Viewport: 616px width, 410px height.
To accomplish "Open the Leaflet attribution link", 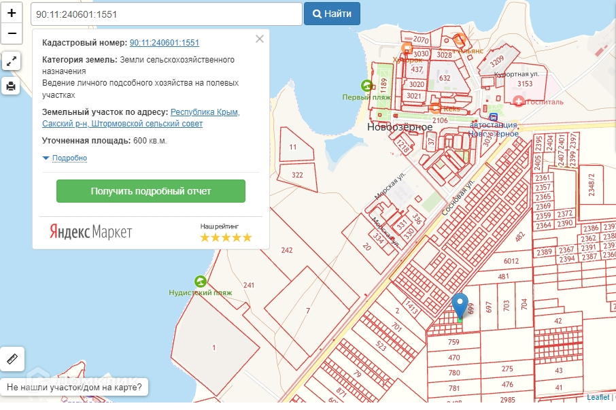I will pyautogui.click(x=598, y=398).
